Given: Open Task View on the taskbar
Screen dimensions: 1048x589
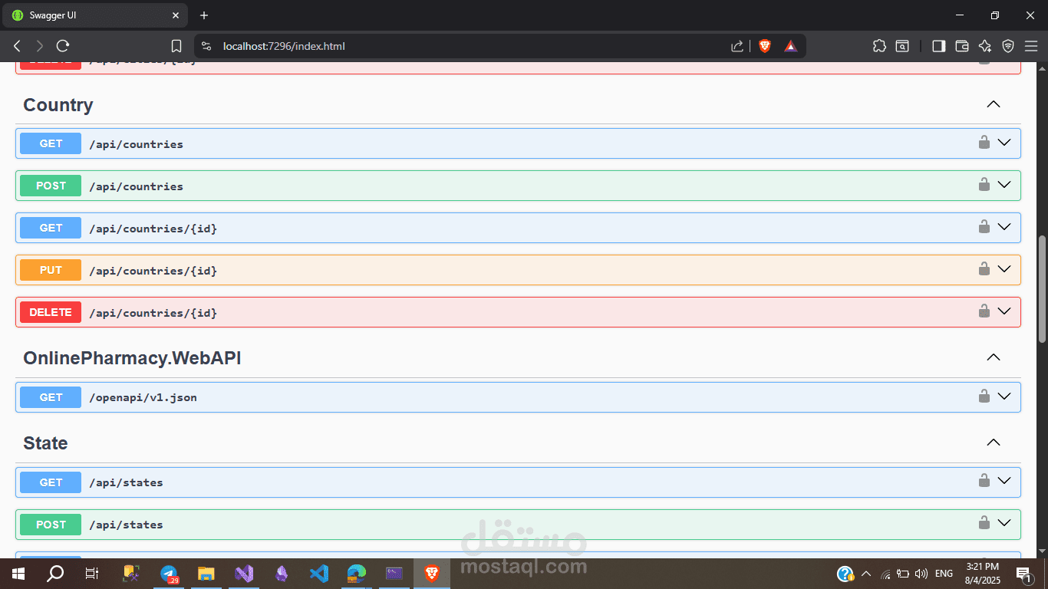Looking at the screenshot, I should [x=92, y=574].
